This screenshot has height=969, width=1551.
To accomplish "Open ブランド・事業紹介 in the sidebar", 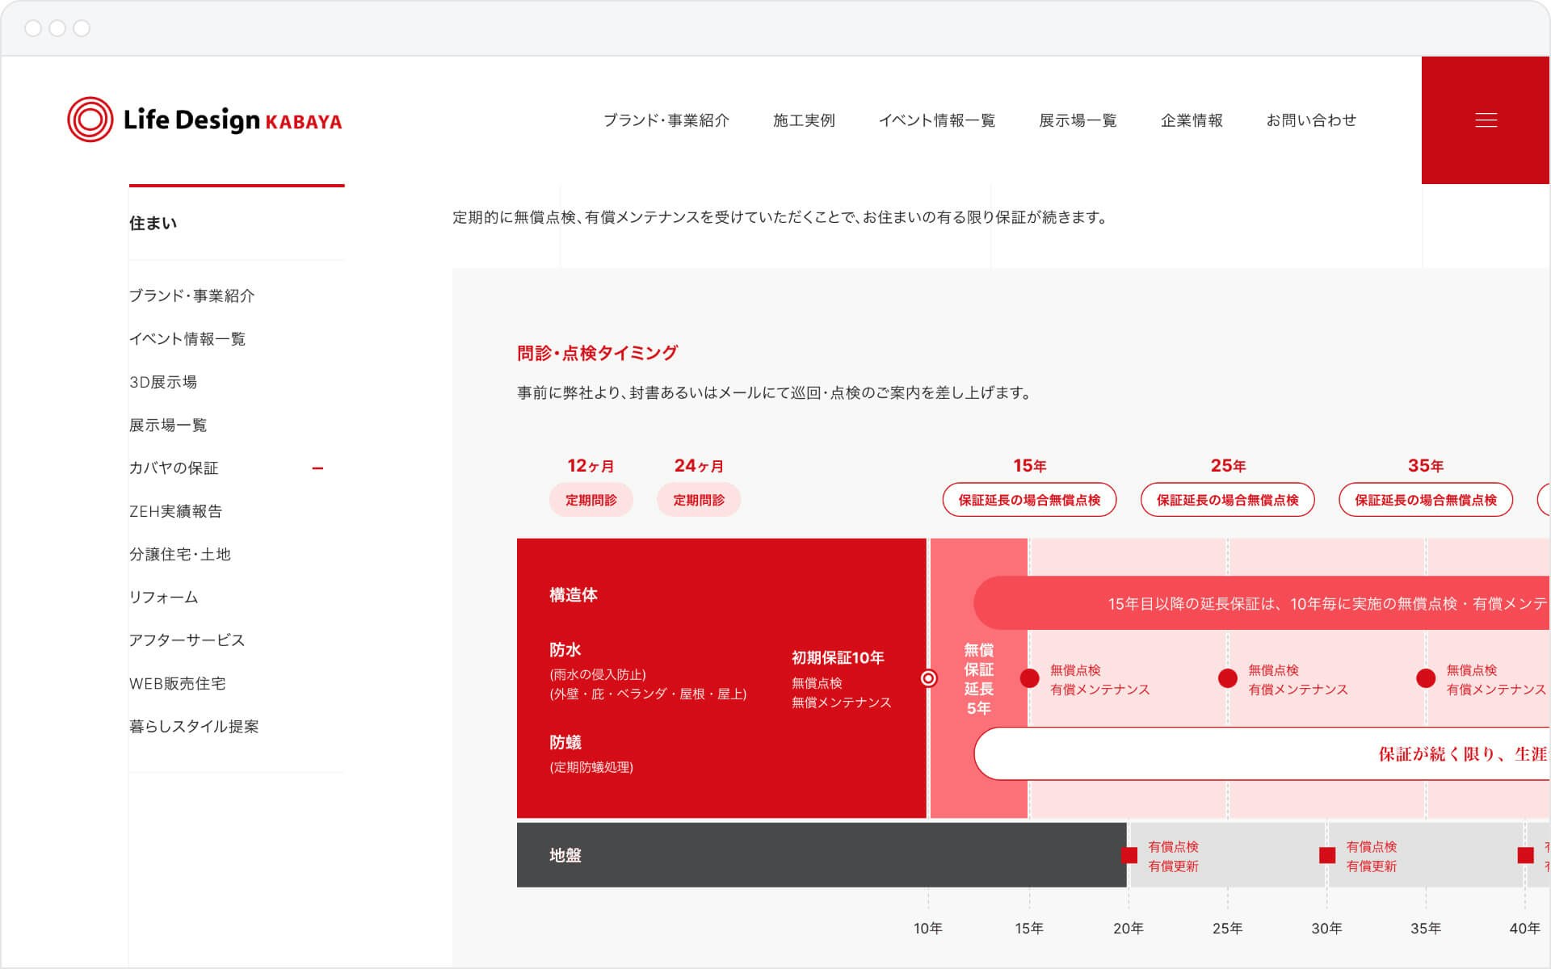I will 191,296.
